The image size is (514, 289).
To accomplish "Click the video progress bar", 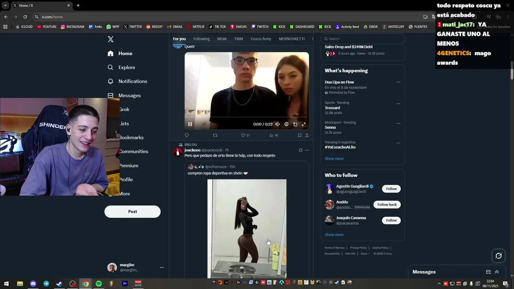I will pyautogui.click(x=247, y=118).
